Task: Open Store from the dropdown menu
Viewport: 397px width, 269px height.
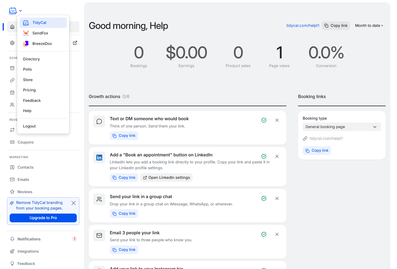Action: click(x=43, y=80)
